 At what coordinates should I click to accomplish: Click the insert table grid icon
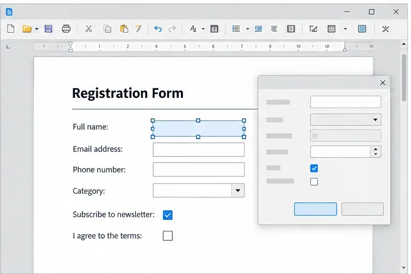coord(332,28)
